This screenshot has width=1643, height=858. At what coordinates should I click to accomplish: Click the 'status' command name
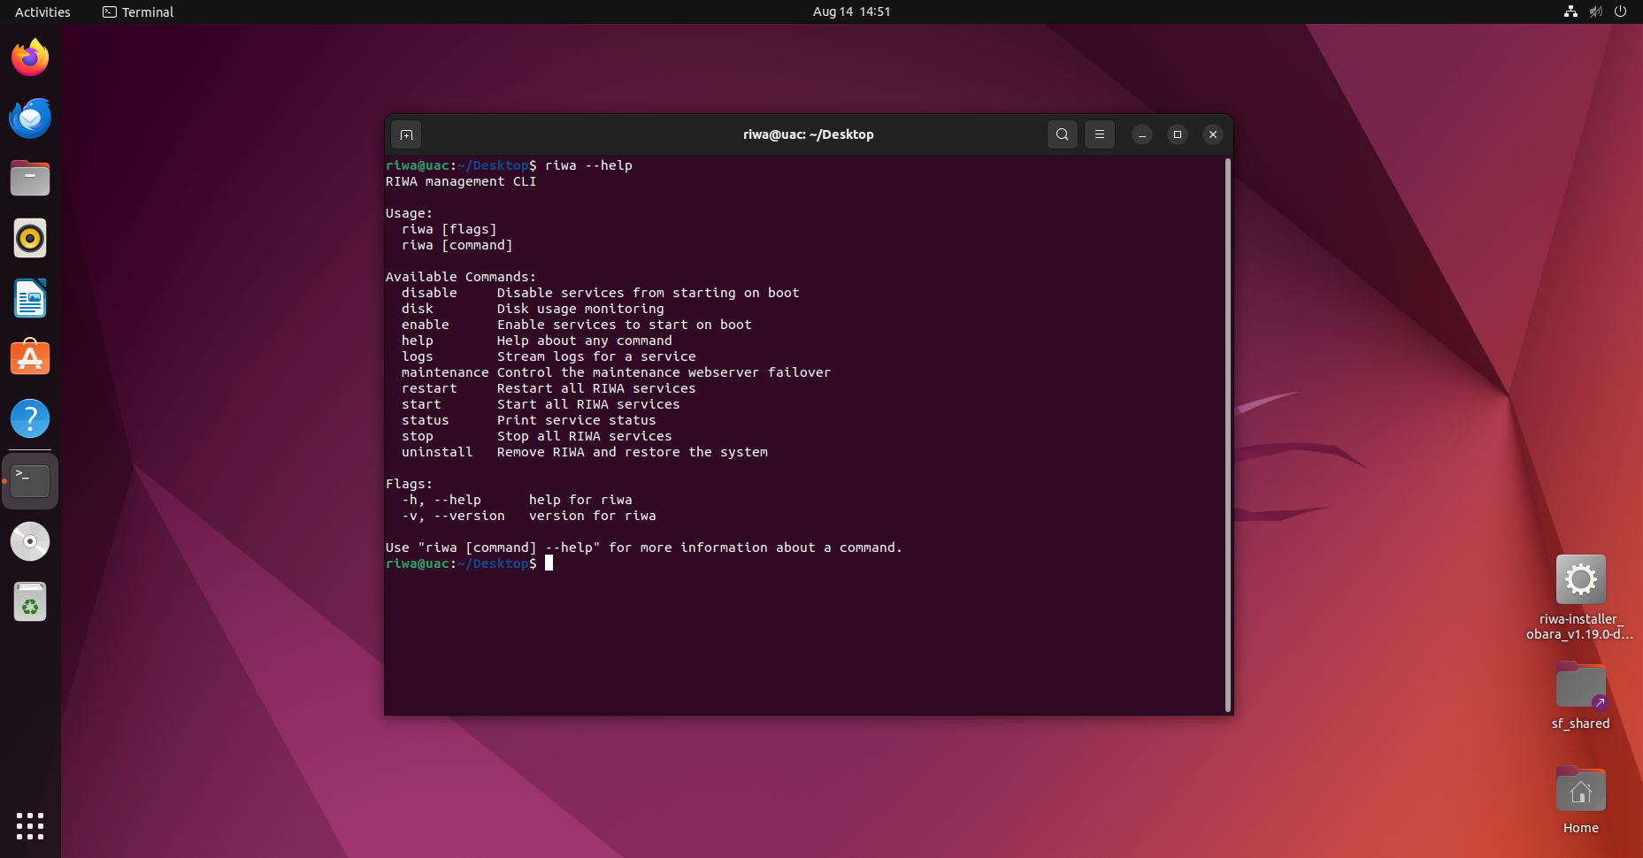tap(426, 420)
